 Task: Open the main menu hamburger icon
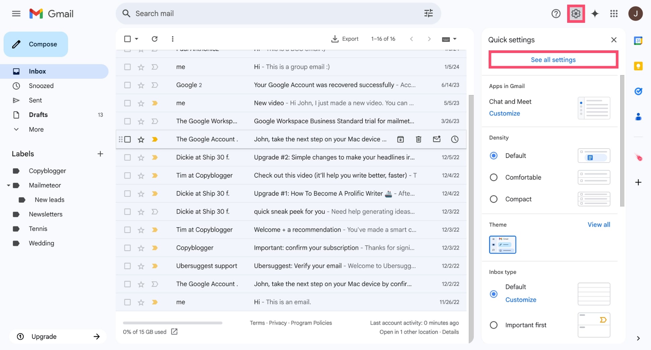click(16, 14)
